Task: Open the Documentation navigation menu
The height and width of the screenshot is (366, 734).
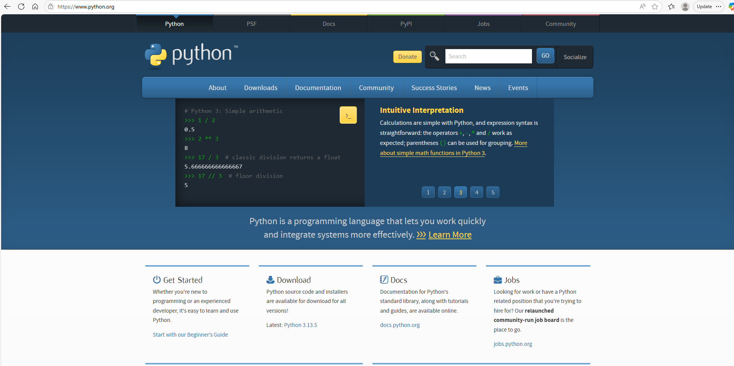Action: pyautogui.click(x=318, y=88)
